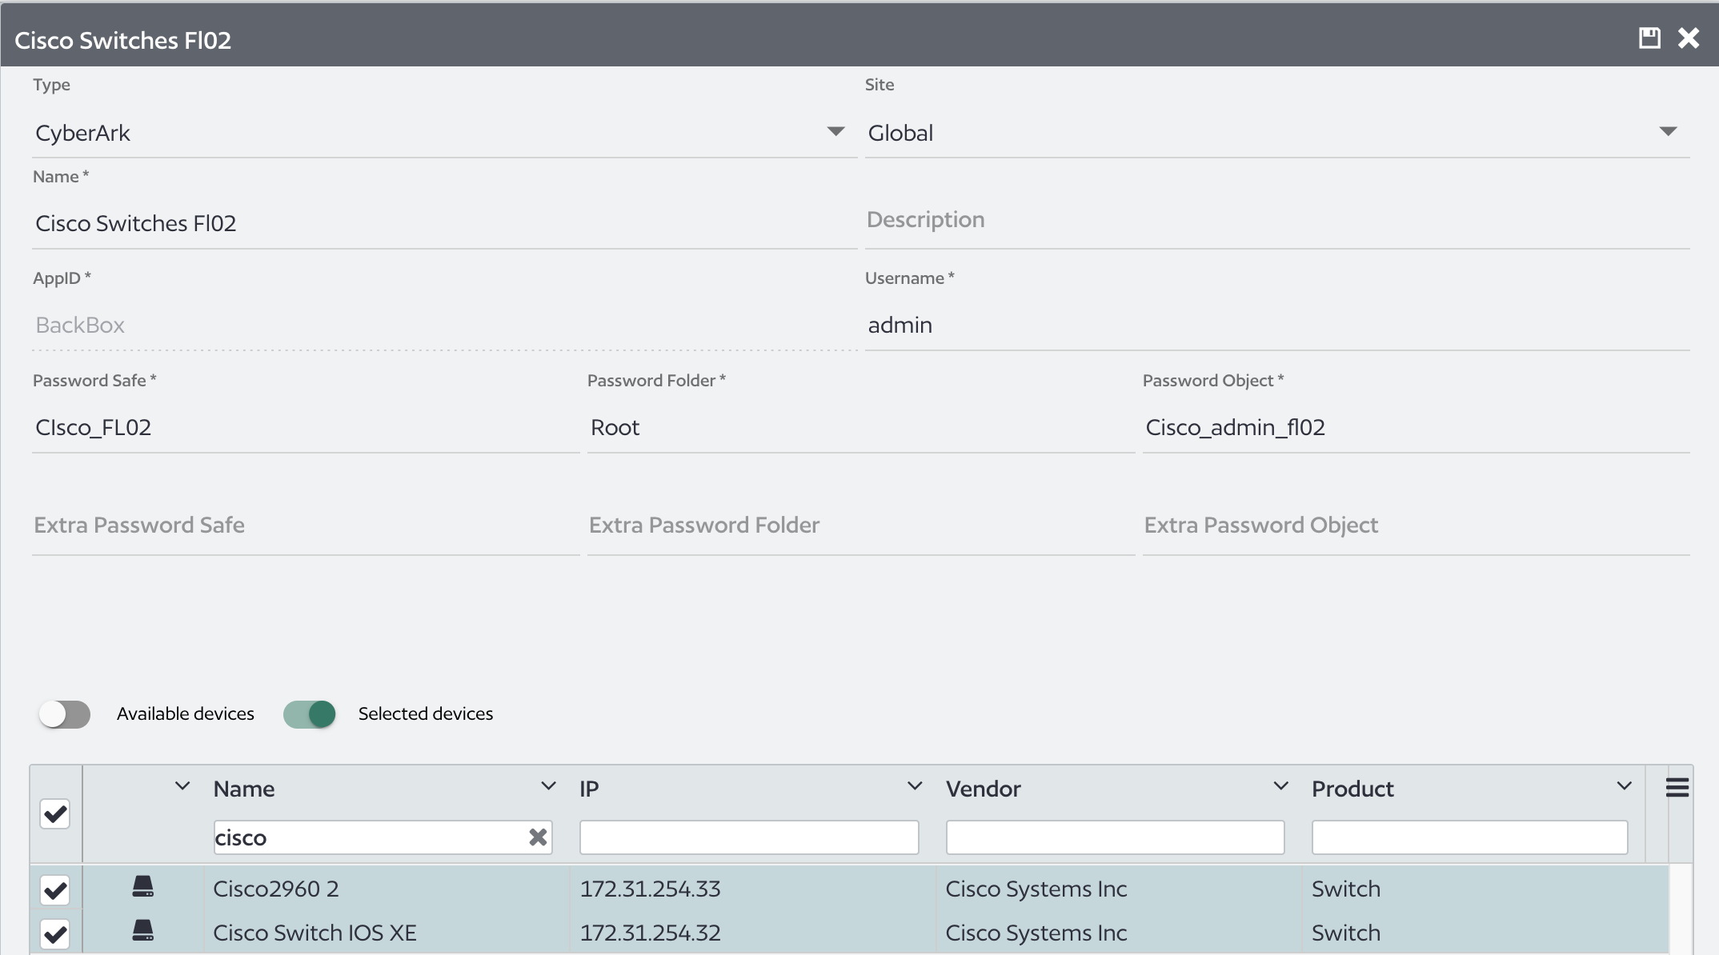Screen dimensions: 1719x955
Task: Expand the IP column header dropdown
Action: coord(915,785)
